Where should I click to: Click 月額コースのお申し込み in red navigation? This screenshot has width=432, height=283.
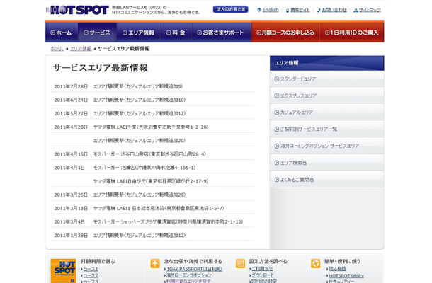click(x=285, y=33)
